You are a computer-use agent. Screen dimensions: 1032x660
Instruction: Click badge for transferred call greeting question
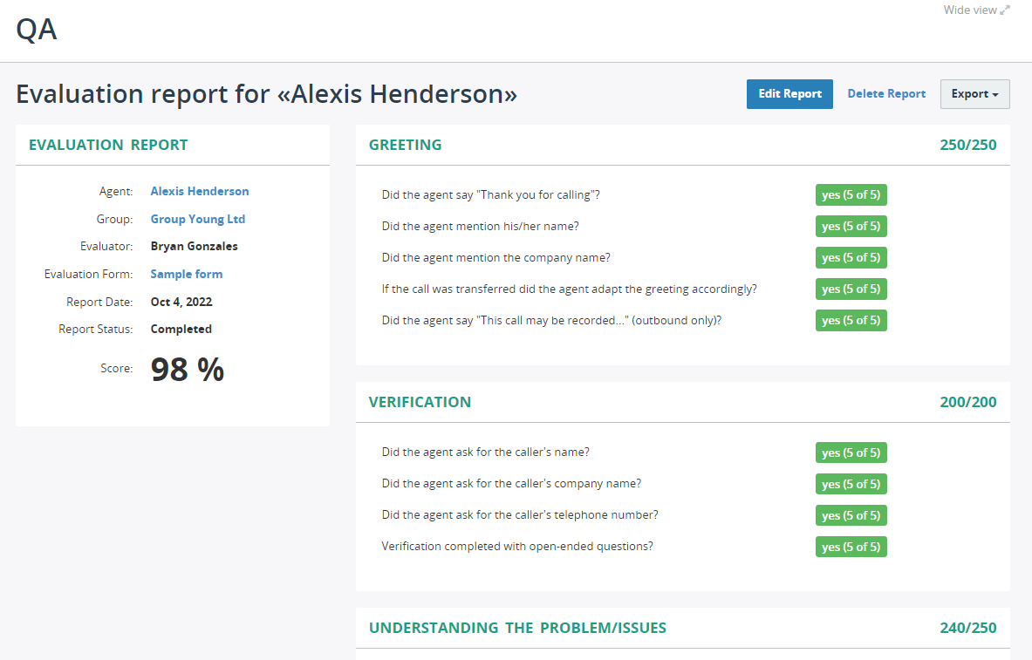point(851,289)
